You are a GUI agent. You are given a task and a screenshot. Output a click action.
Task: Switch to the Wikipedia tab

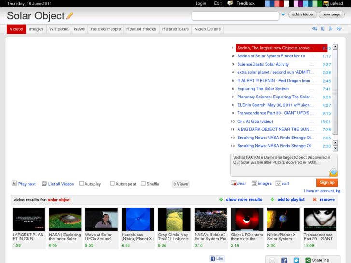pos(58,29)
